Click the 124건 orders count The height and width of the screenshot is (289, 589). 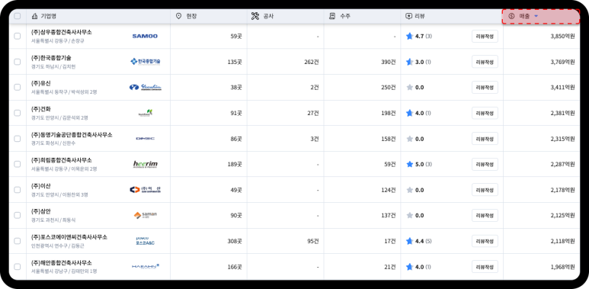[389, 190]
